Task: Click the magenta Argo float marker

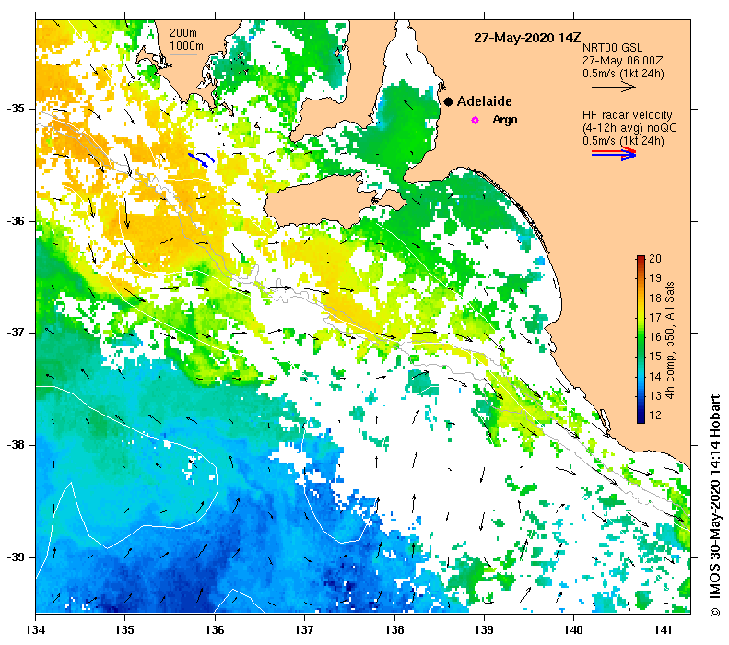Action: pyautogui.click(x=475, y=120)
